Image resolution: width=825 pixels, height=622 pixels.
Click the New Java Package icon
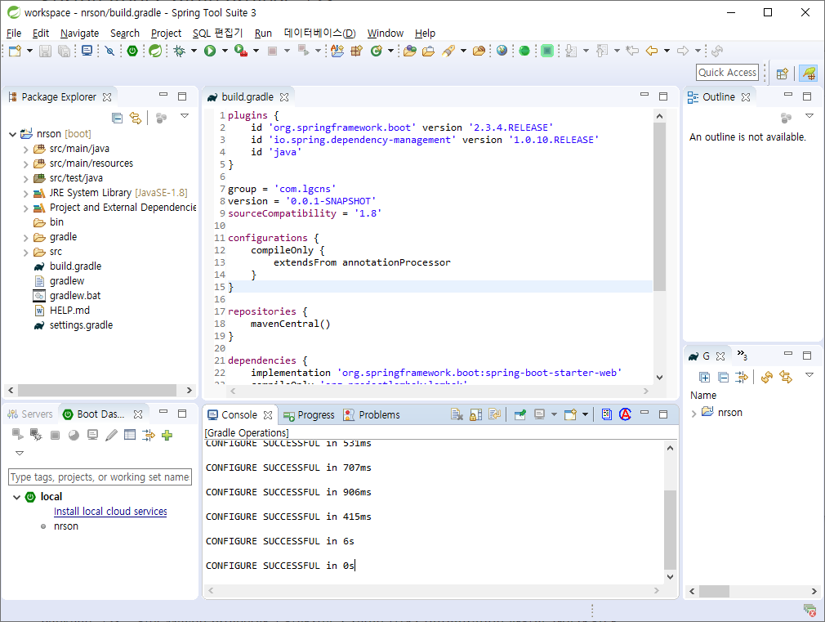tap(357, 51)
